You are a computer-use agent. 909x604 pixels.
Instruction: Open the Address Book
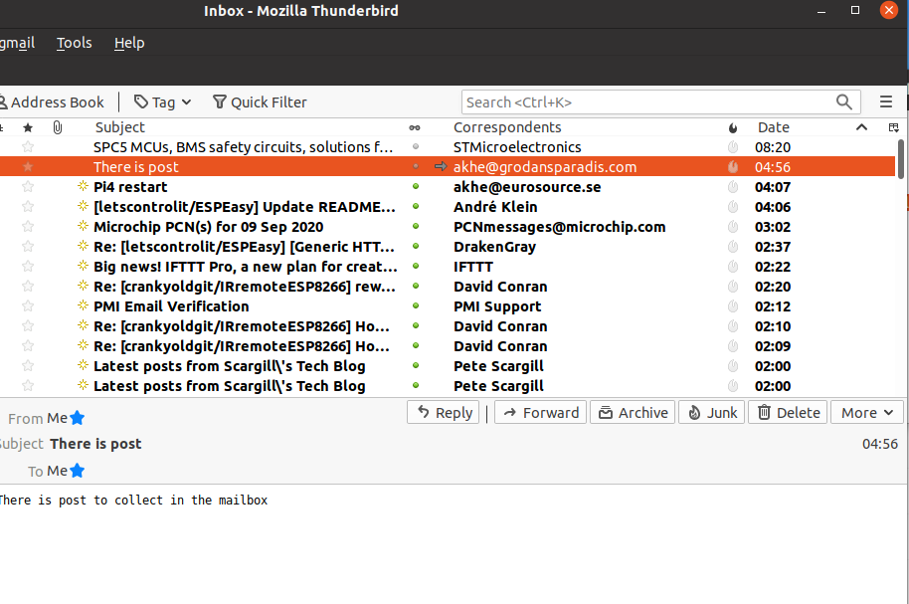(52, 102)
